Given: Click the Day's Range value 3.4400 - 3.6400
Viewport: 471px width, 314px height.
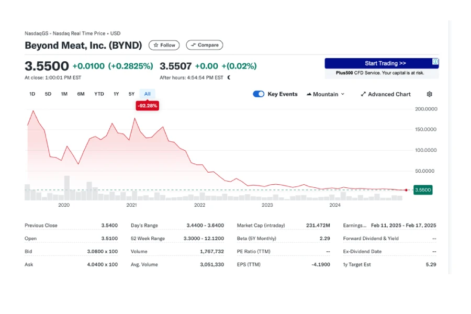Looking at the screenshot, I should (205, 226).
